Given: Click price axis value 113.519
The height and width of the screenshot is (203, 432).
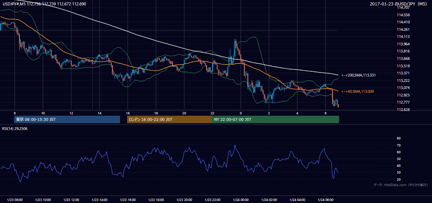Looking at the screenshot, I should [x=403, y=66].
